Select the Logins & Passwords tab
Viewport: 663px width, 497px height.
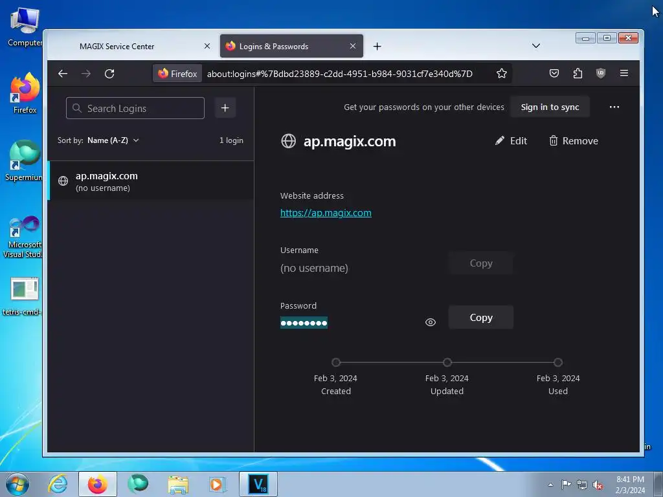(x=291, y=46)
